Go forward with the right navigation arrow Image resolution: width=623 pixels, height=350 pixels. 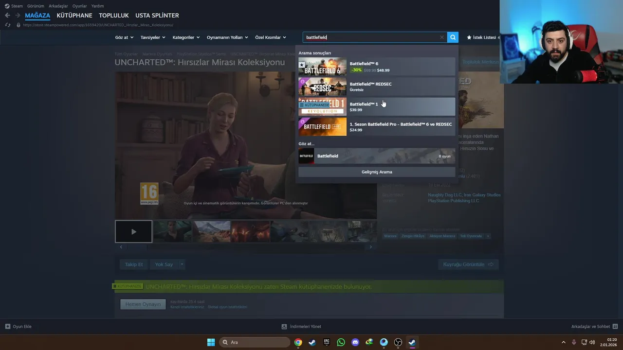pos(18,16)
